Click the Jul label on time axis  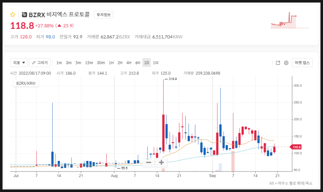pyautogui.click(x=16, y=176)
